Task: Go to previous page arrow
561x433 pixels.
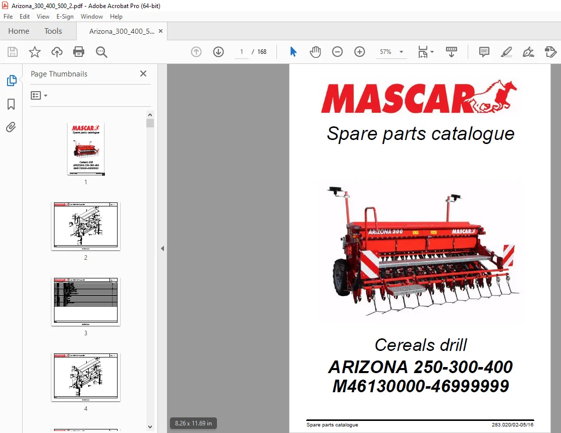Action: pos(196,52)
